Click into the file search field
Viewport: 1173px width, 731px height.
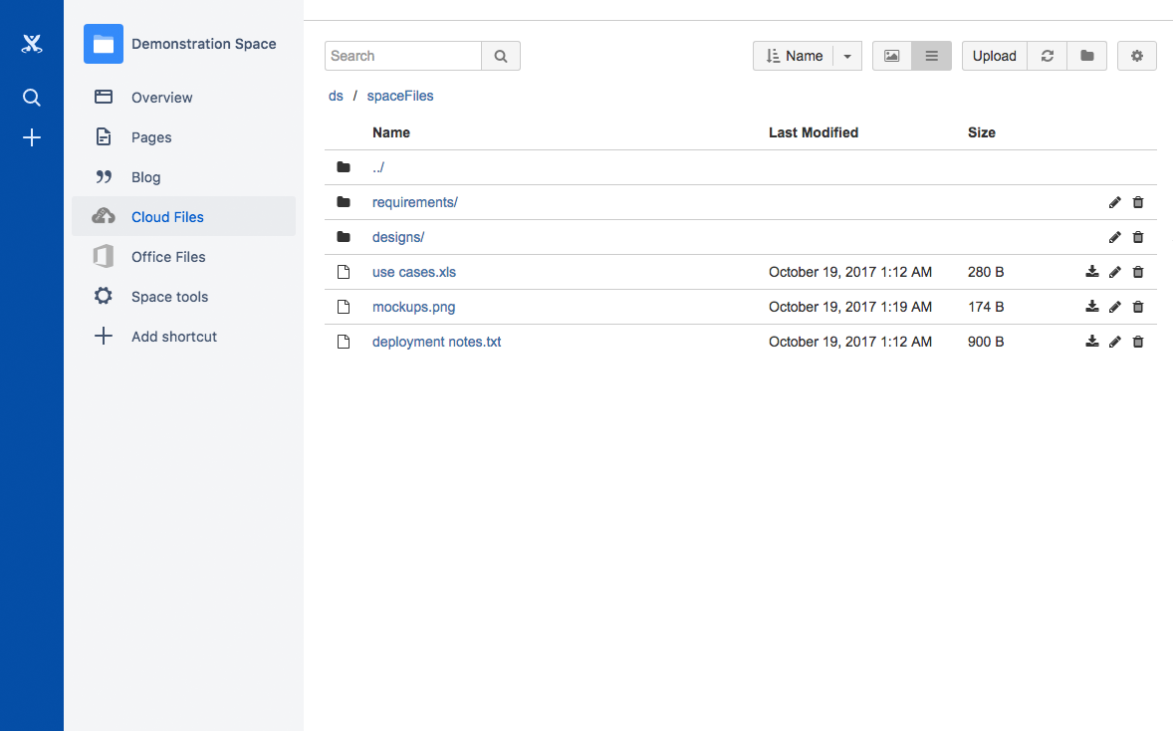click(x=403, y=56)
